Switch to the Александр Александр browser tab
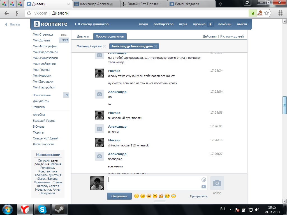 [x=97, y=4]
